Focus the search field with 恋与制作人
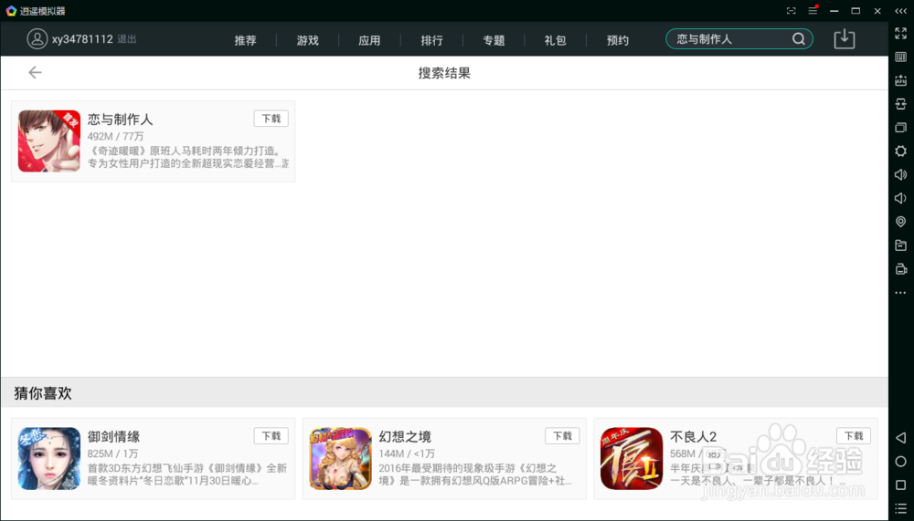This screenshot has width=914, height=521. (x=739, y=39)
